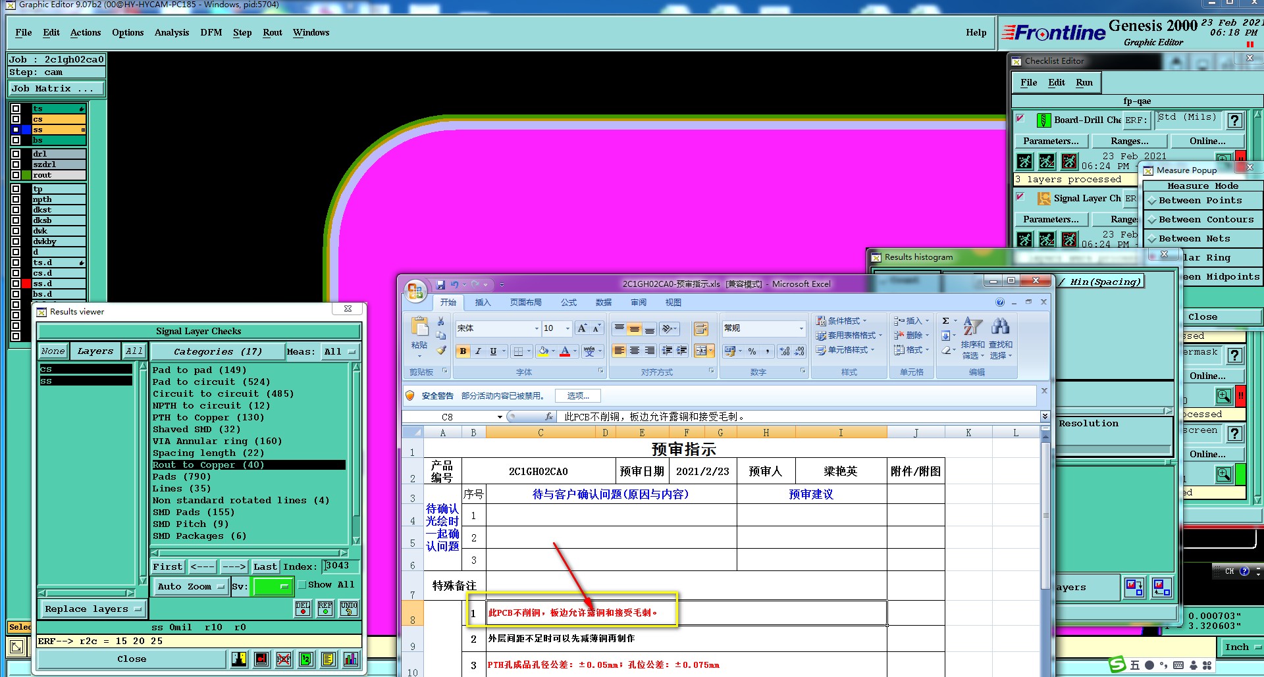This screenshot has width=1264, height=677.
Task: Click Excel font color red swatch
Action: (x=565, y=351)
